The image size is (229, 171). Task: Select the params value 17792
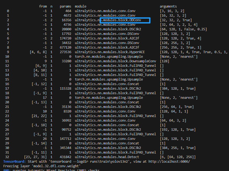click(x=67, y=34)
